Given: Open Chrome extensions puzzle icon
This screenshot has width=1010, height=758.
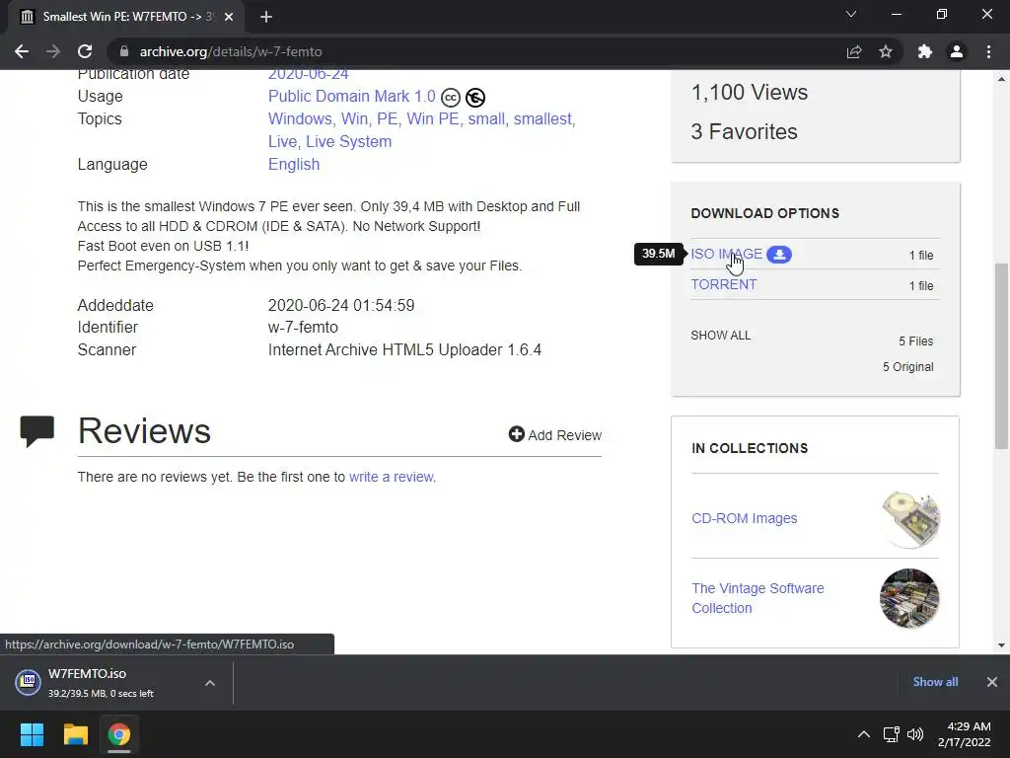Looking at the screenshot, I should pyautogui.click(x=925, y=51).
